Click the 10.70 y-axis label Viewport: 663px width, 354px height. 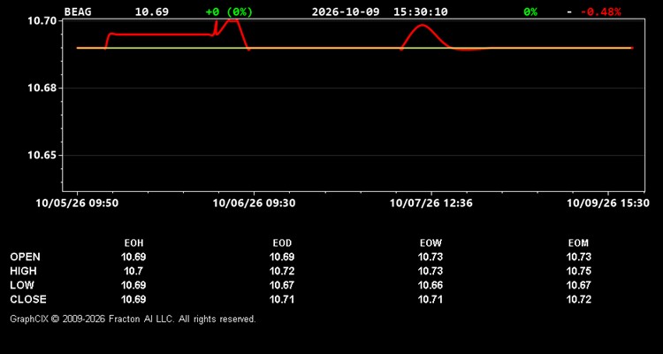pos(42,20)
